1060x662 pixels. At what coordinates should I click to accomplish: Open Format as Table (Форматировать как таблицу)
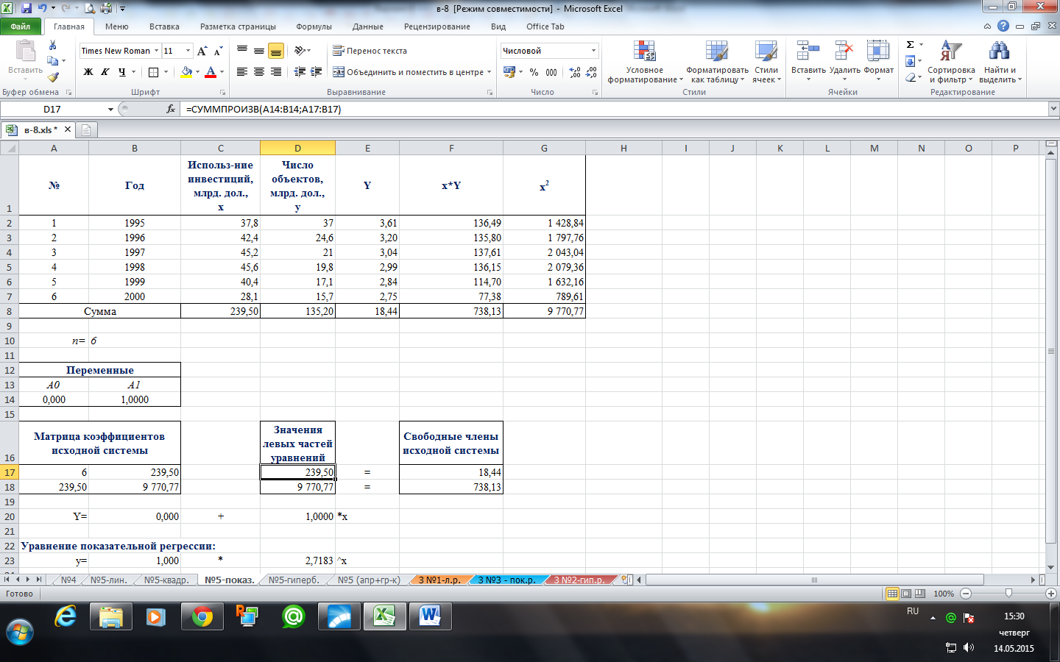717,62
